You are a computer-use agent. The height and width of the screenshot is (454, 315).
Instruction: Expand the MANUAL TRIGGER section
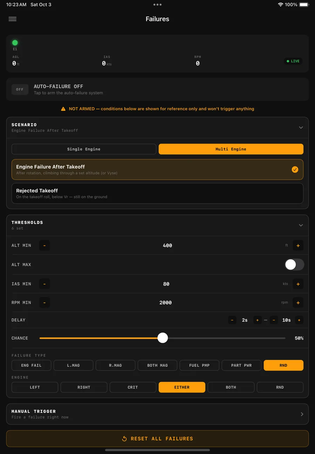[157, 414]
